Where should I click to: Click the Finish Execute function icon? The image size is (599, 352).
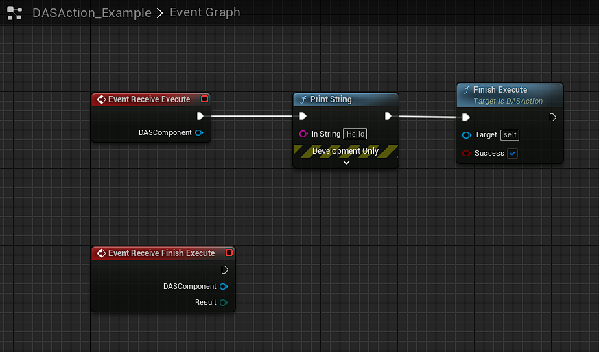coord(467,90)
